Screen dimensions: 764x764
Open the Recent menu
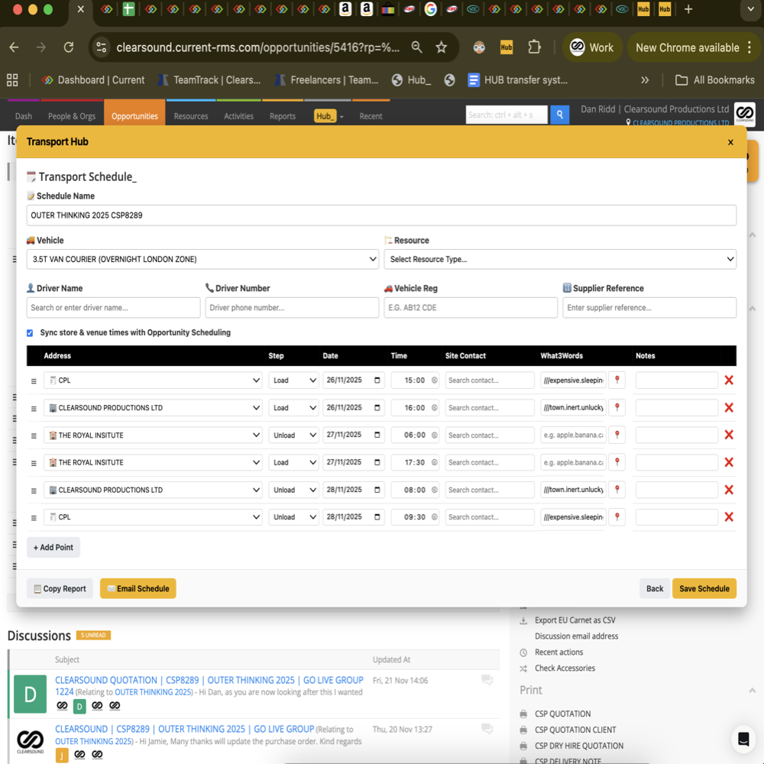[371, 116]
